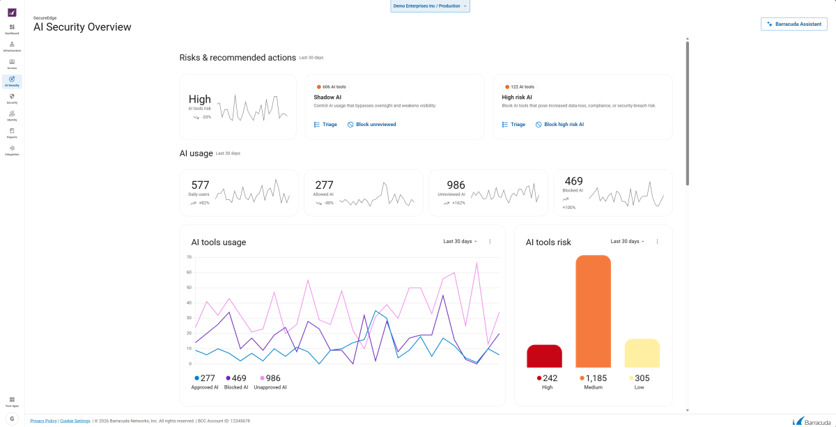Open Identity section in sidebar
Image resolution: width=836 pixels, height=427 pixels.
click(x=12, y=115)
